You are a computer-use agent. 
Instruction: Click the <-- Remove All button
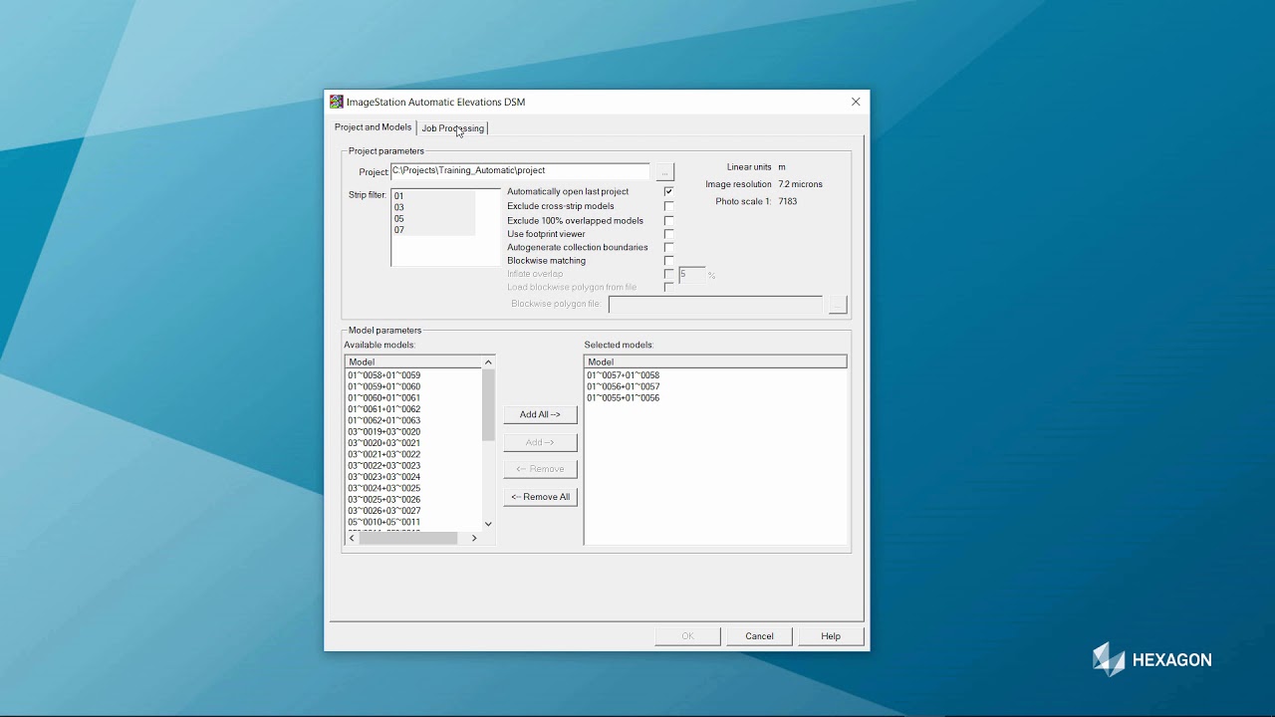(x=540, y=497)
